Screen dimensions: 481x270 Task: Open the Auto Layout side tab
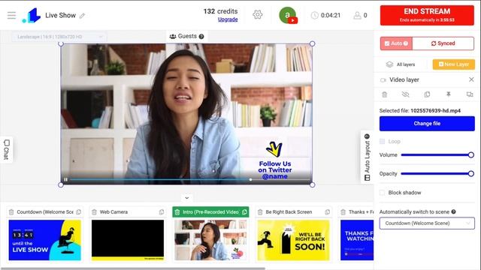tap(367, 157)
